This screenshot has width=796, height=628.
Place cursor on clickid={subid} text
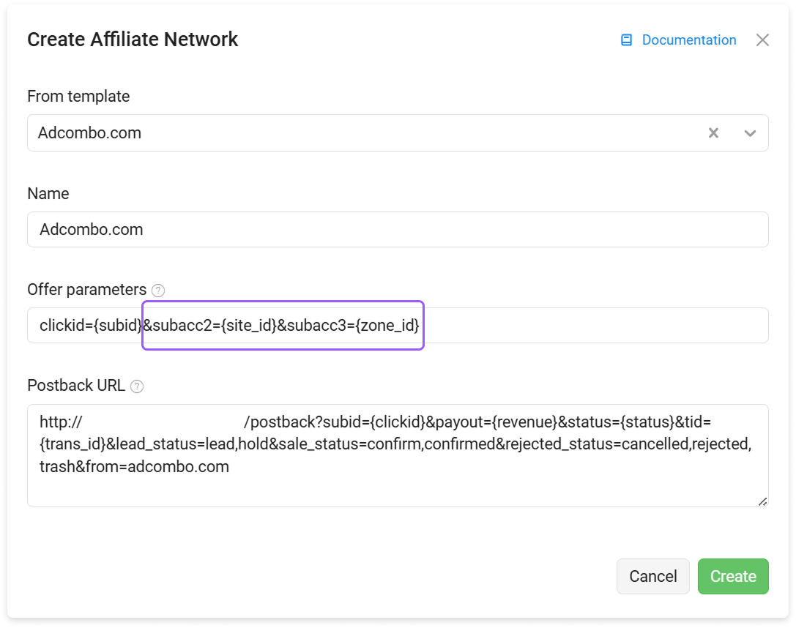click(90, 325)
